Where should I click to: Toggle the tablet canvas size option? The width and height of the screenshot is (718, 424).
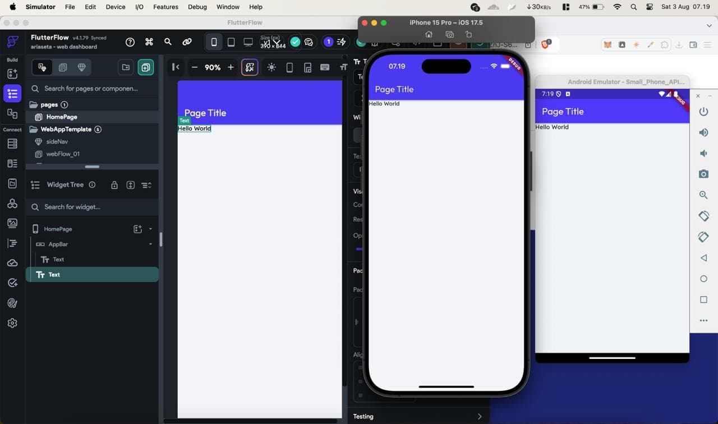[x=231, y=42]
